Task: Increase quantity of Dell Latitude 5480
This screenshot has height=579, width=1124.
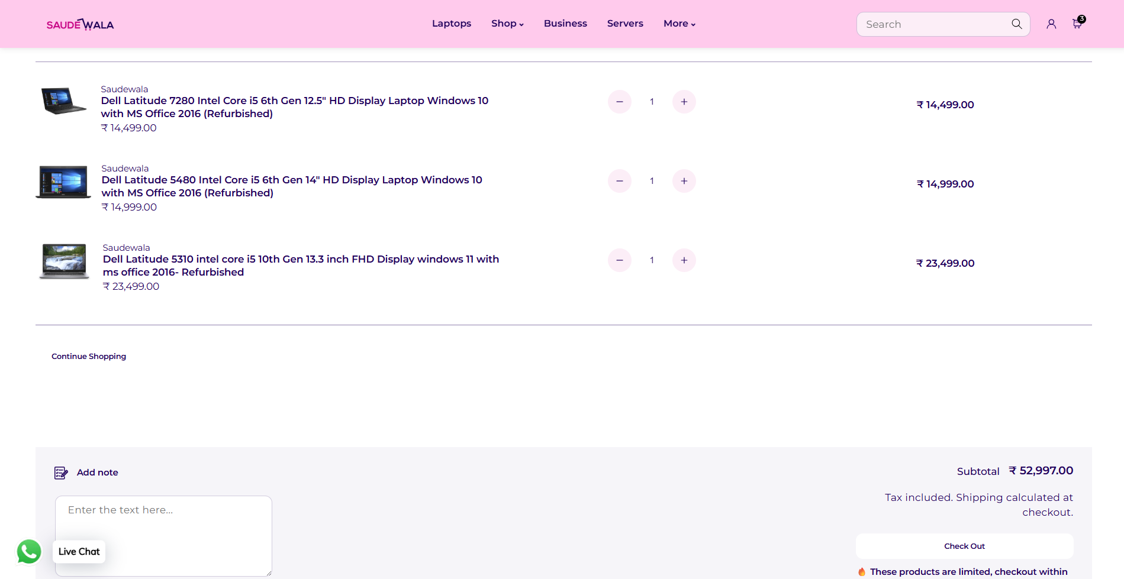Action: [x=684, y=181]
